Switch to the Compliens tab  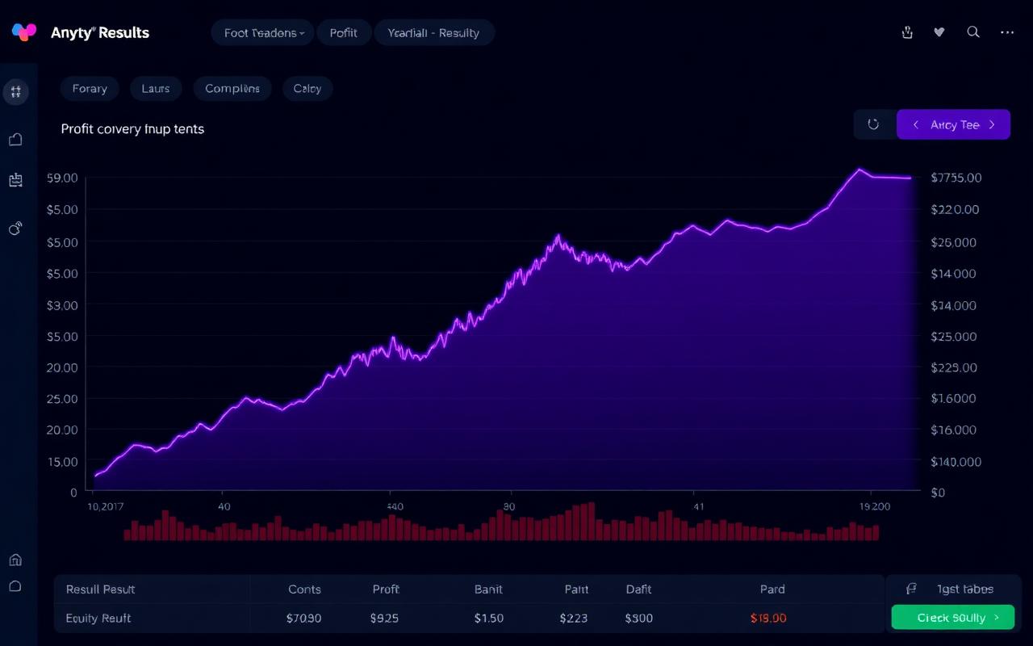pos(232,89)
